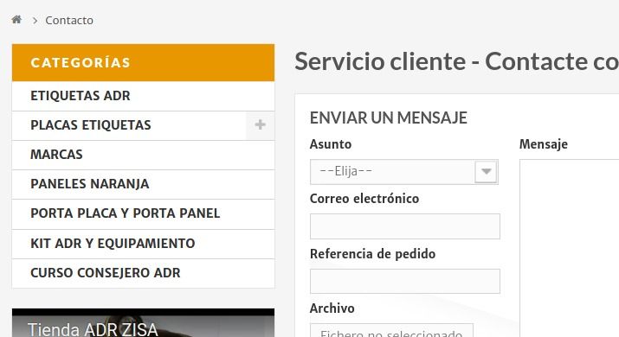This screenshot has height=337, width=619.
Task: Focus the Correo electrónico input field
Action: point(404,226)
